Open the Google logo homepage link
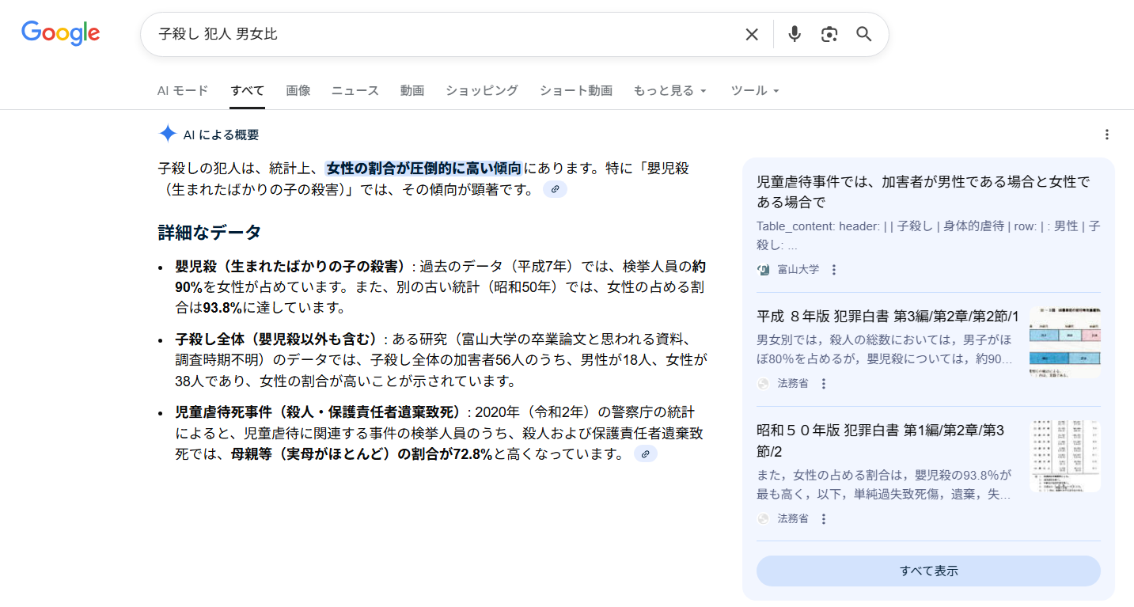This screenshot has height=607, width=1134. (x=61, y=33)
